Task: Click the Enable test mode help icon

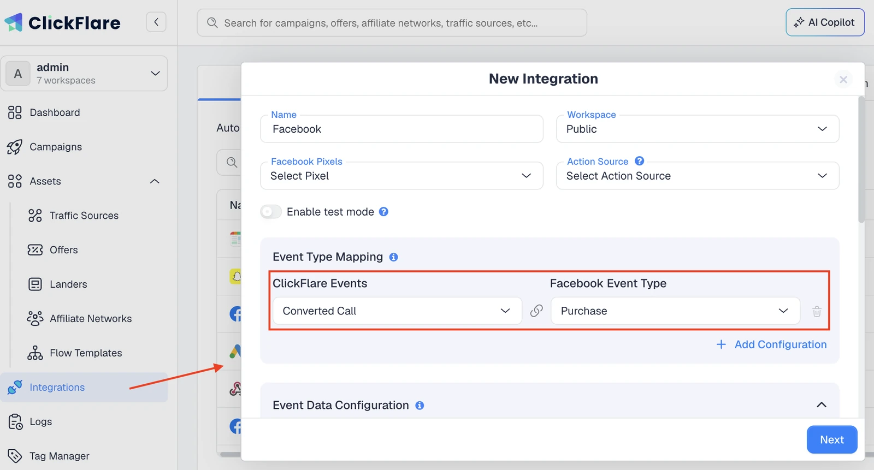Action: [x=383, y=212]
